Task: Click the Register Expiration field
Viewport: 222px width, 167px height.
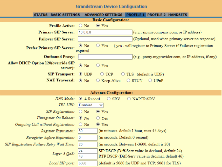Action: point(88,131)
